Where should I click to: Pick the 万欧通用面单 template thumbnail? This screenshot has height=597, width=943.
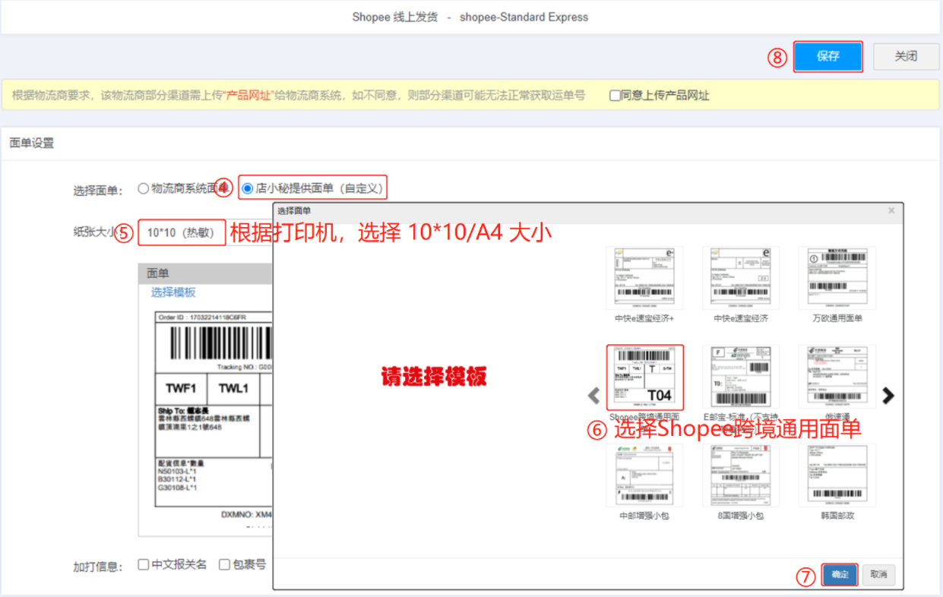pos(837,278)
